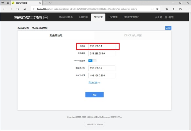Click the IP地址 input field

(x=102, y=46)
